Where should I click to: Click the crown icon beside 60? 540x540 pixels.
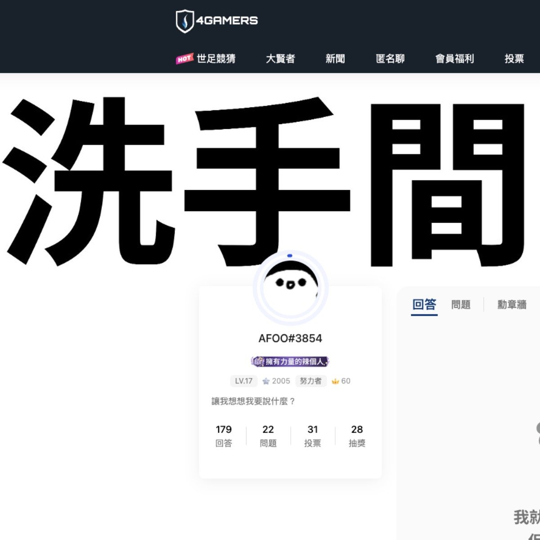tap(335, 381)
